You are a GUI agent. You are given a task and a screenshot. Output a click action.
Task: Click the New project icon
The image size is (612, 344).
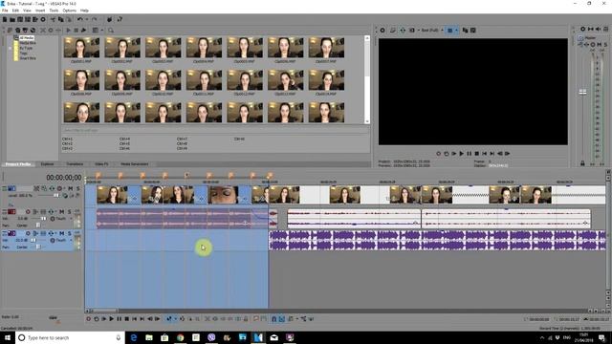(x=5, y=19)
